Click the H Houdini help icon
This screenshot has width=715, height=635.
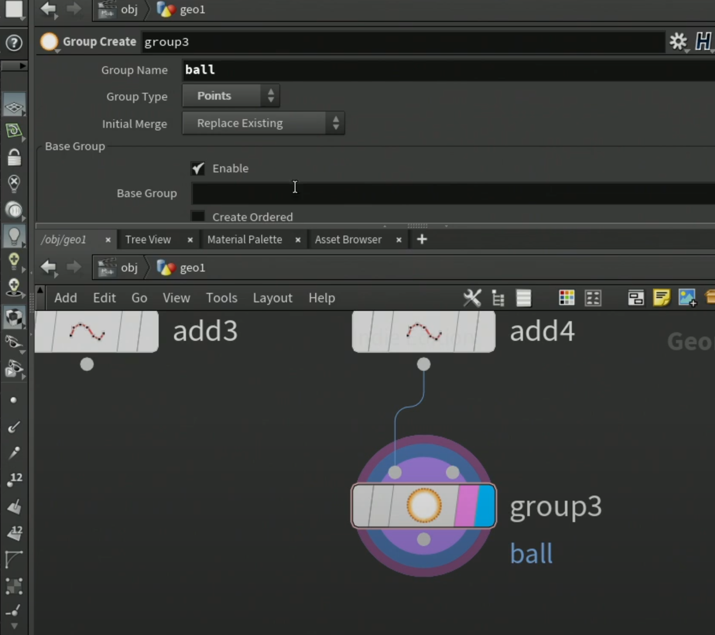(x=703, y=42)
